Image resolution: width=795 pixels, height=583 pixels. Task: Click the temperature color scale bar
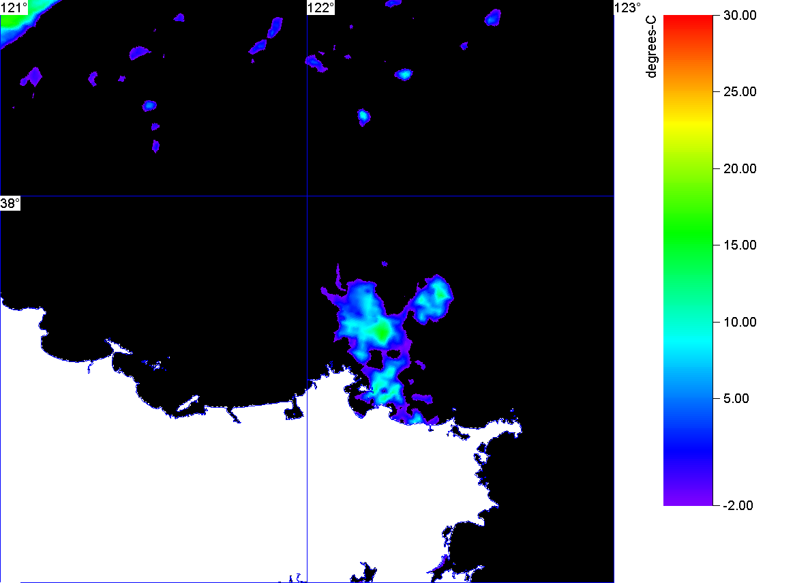[688, 260]
